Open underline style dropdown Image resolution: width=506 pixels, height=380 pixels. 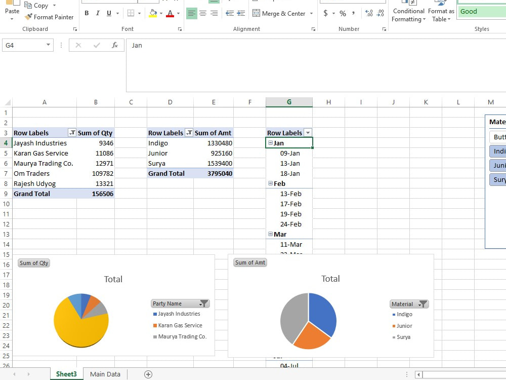[118, 13]
